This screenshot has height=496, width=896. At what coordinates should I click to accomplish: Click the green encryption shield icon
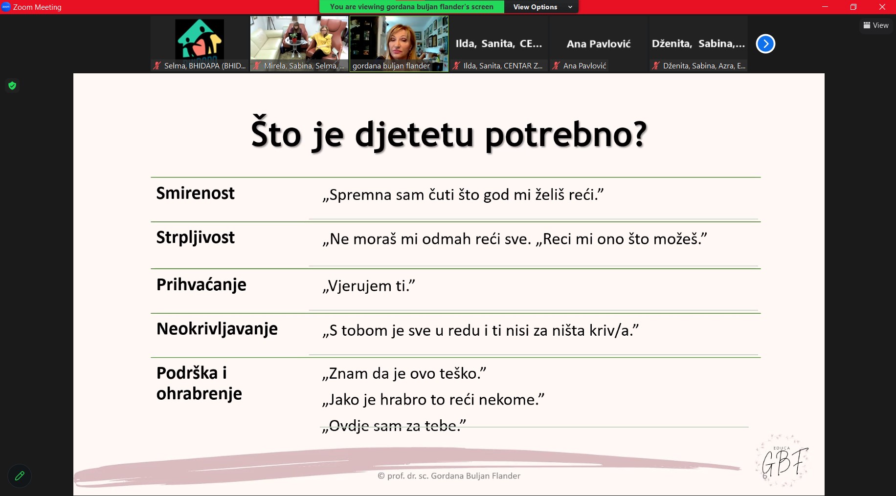(12, 86)
